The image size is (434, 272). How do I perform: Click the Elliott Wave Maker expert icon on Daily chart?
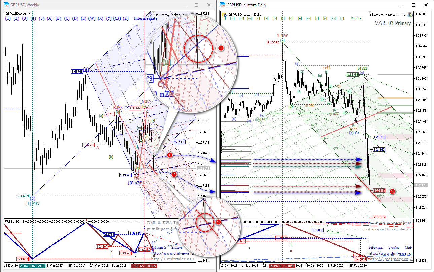pos(410,15)
